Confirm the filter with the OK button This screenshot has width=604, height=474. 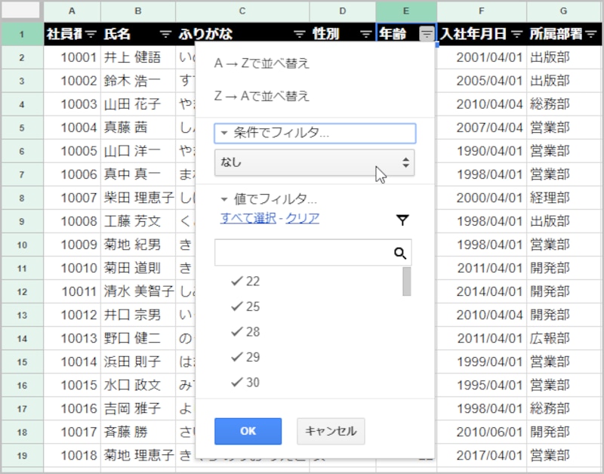pos(248,431)
